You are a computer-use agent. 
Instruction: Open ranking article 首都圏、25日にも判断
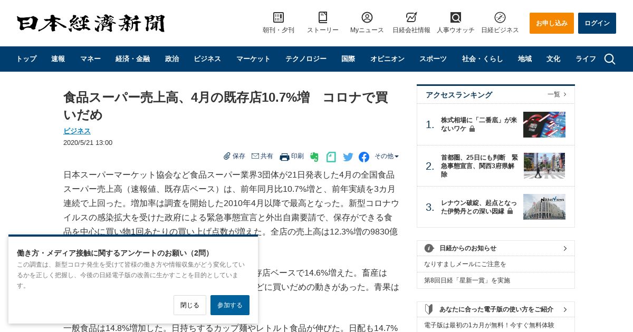[x=479, y=165]
